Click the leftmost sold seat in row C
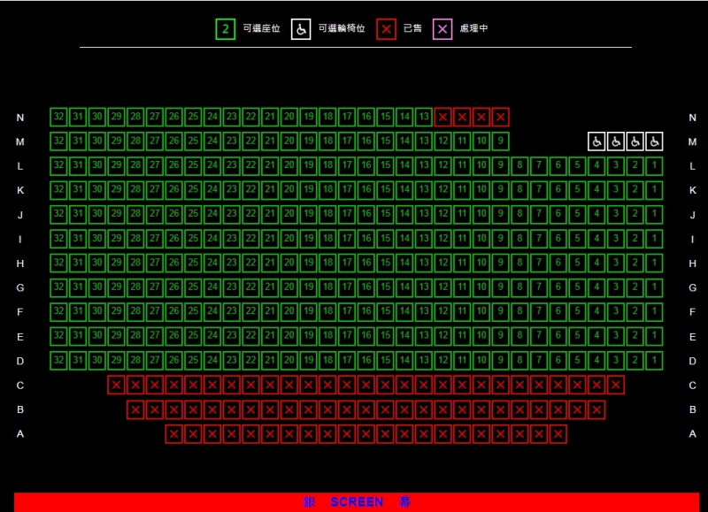The image size is (708, 512). [116, 385]
